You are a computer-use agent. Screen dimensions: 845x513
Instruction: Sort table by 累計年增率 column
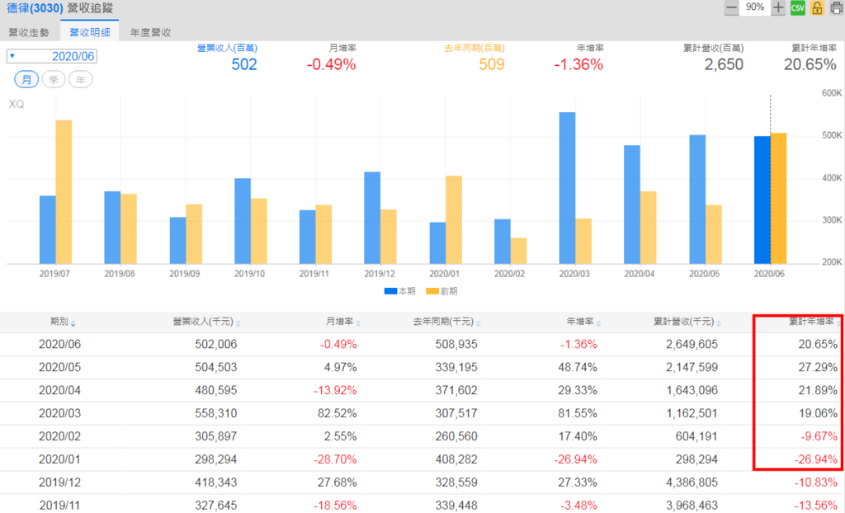click(814, 322)
